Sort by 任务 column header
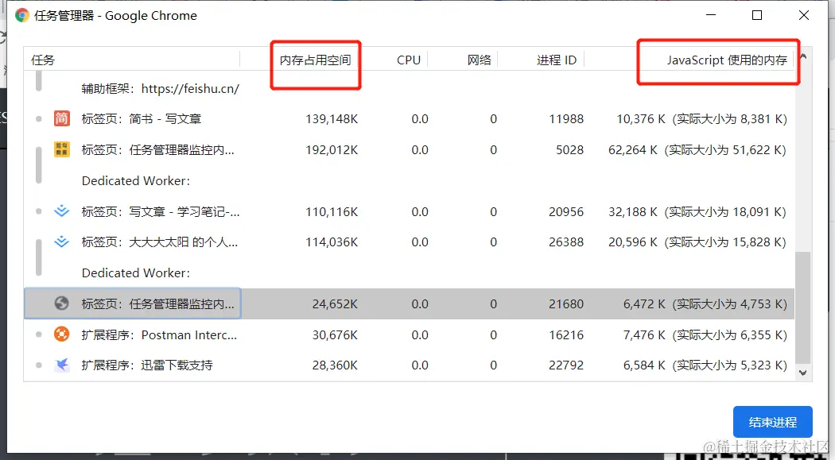The width and height of the screenshot is (835, 460). coord(43,60)
